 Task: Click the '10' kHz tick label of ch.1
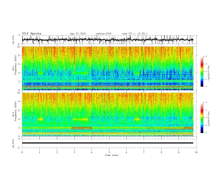click(19, 47)
